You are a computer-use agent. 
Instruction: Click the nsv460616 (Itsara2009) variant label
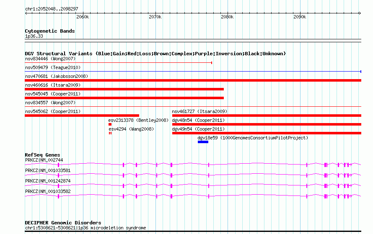(x=53, y=85)
